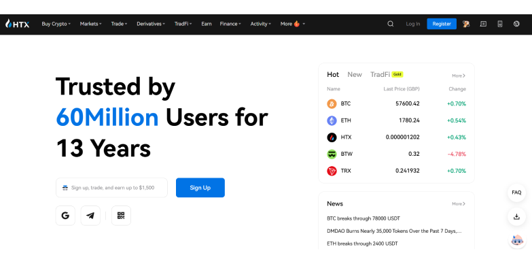Click BTW change -4.78%

pos(457,154)
